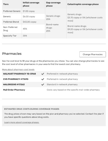Open Learn more about coverage phases link
The width and height of the screenshot is (108, 141).
(x=22, y=122)
